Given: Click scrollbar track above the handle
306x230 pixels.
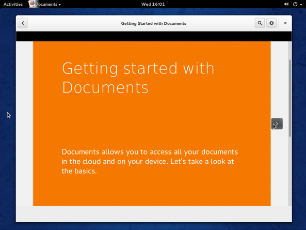Looking at the screenshot, I should point(290,51).
